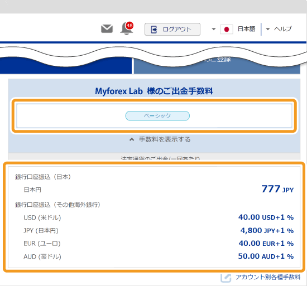
Task: Click 銀行口座振込（その他海外銀行）heading
Action: click(57, 205)
